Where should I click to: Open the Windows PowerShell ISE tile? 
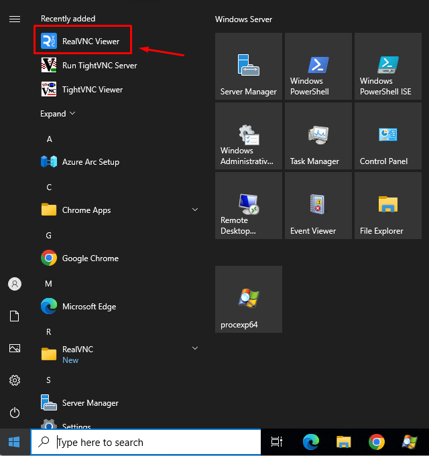click(x=387, y=66)
